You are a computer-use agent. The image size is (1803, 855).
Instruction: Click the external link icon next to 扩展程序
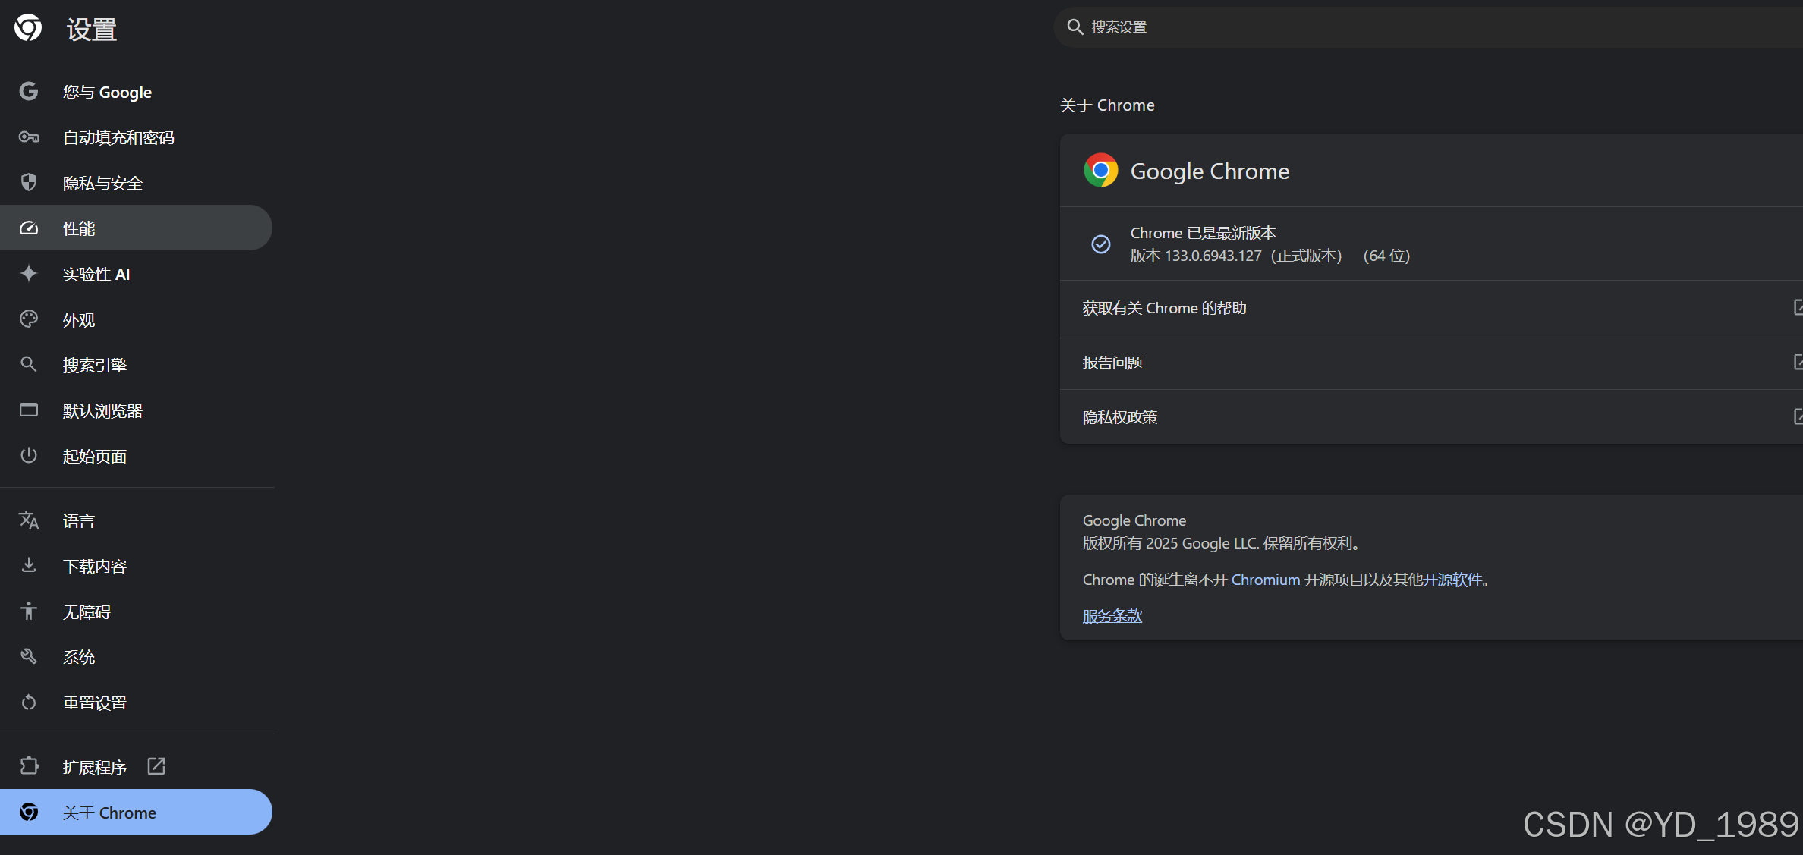coord(156,766)
